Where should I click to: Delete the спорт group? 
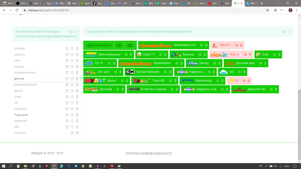[77, 97]
